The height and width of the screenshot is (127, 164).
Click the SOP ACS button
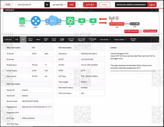[90, 5]
